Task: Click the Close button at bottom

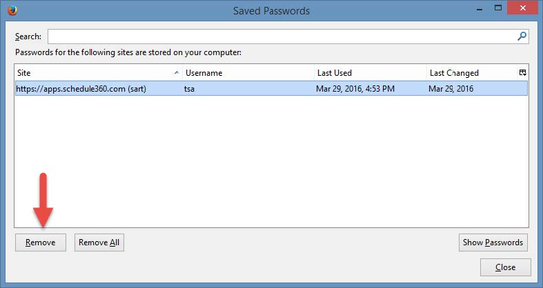Action: pos(505,267)
